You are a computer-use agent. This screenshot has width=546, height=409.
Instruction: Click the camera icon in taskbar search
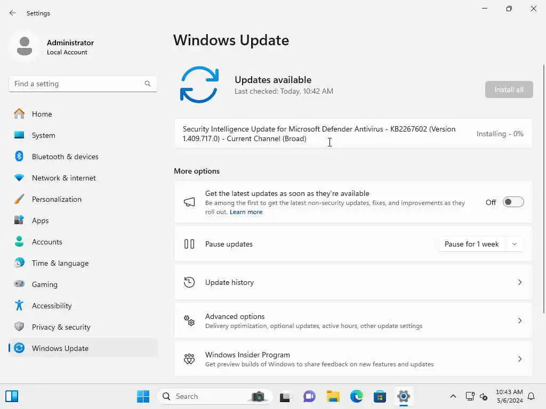(258, 396)
